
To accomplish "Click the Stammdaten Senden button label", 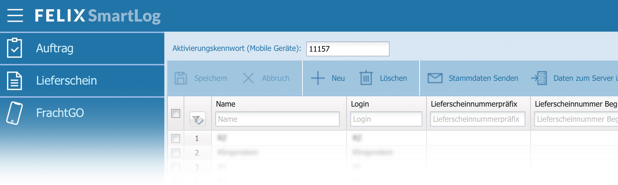I will coord(483,78).
